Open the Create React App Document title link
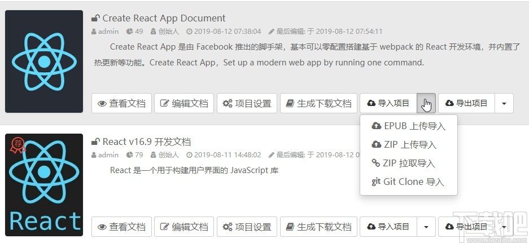The width and height of the screenshot is (529, 243). coord(164,18)
